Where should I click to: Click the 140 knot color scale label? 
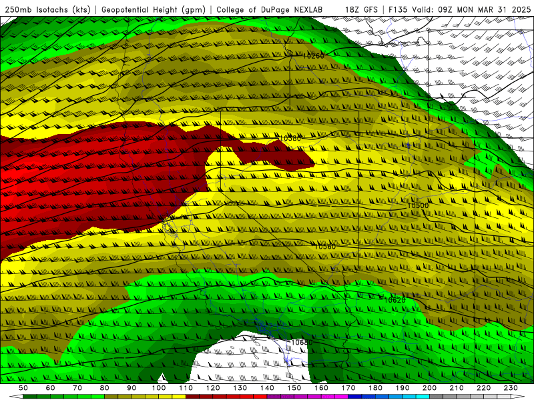267,388
